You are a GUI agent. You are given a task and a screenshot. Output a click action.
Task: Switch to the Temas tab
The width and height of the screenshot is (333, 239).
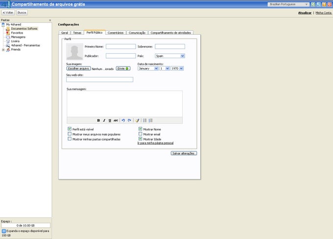[77, 33]
